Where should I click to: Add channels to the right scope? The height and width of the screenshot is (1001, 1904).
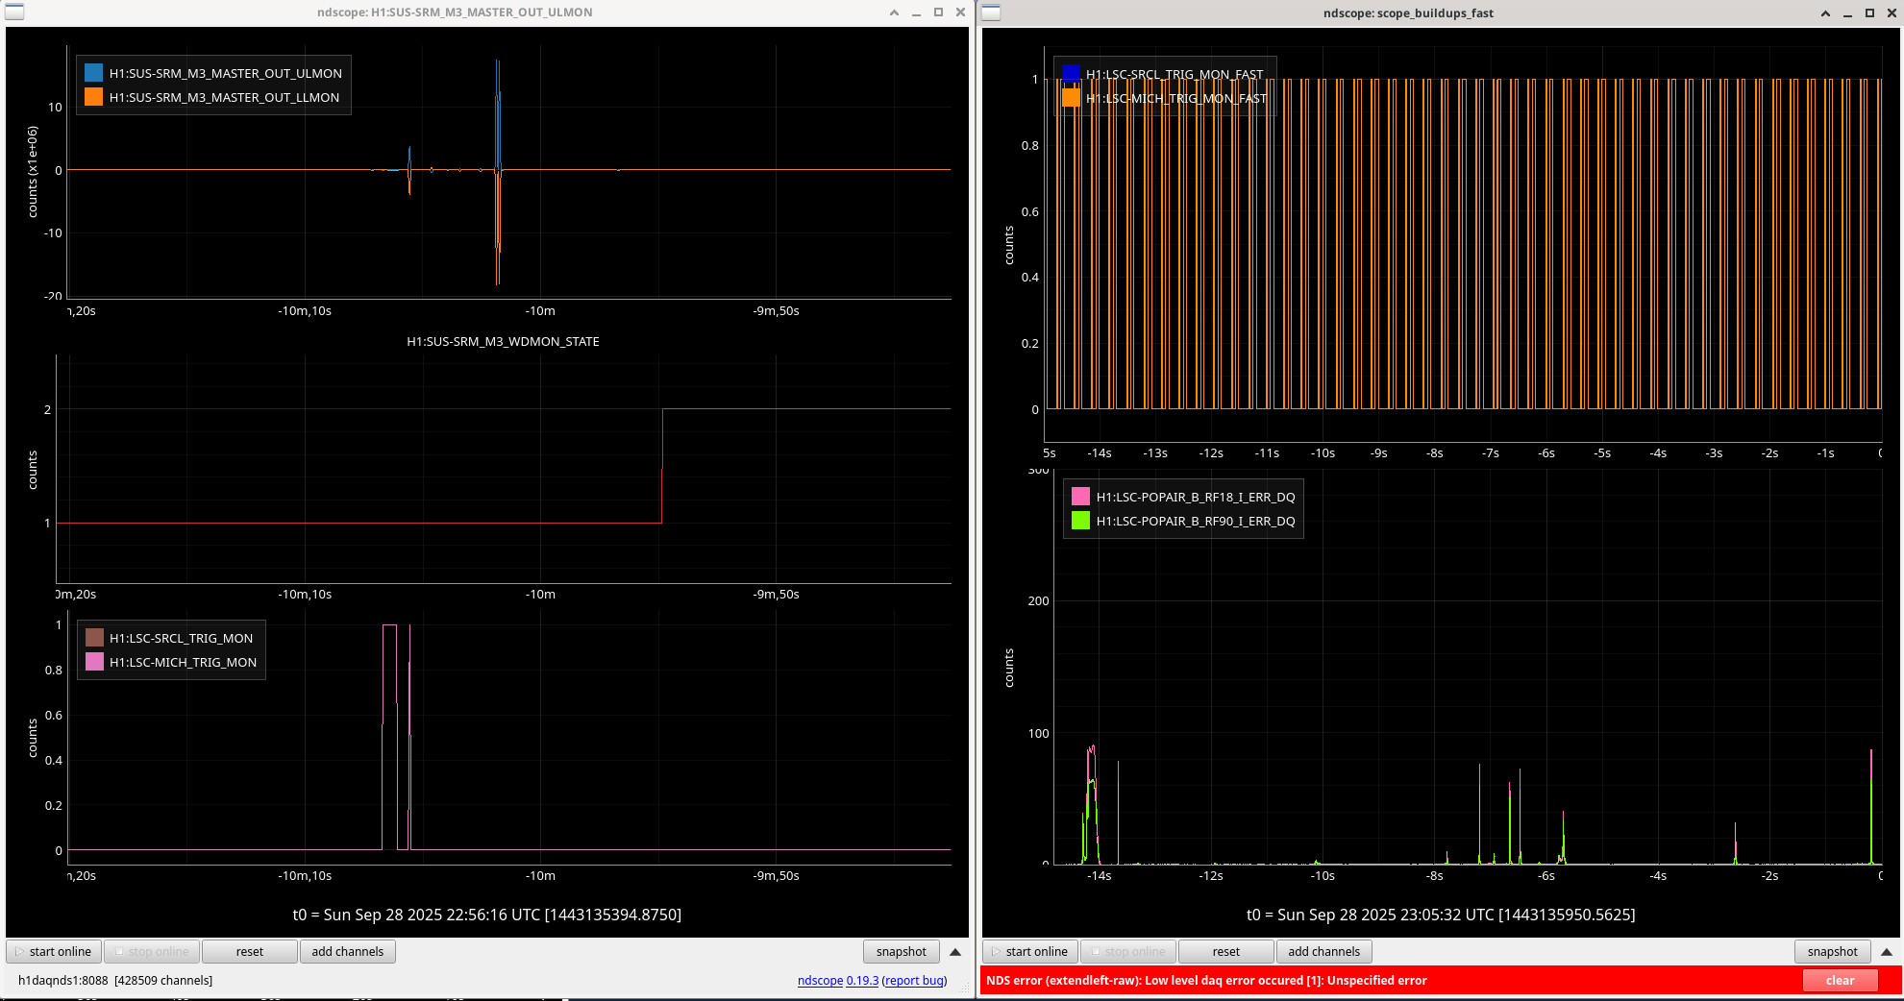(x=1323, y=952)
